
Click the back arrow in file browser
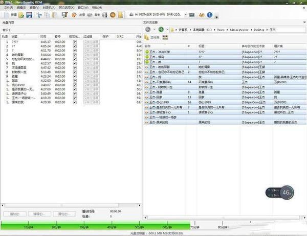point(148,30)
